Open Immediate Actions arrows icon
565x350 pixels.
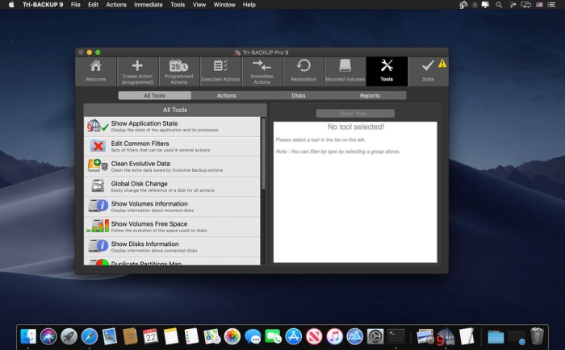tap(262, 71)
